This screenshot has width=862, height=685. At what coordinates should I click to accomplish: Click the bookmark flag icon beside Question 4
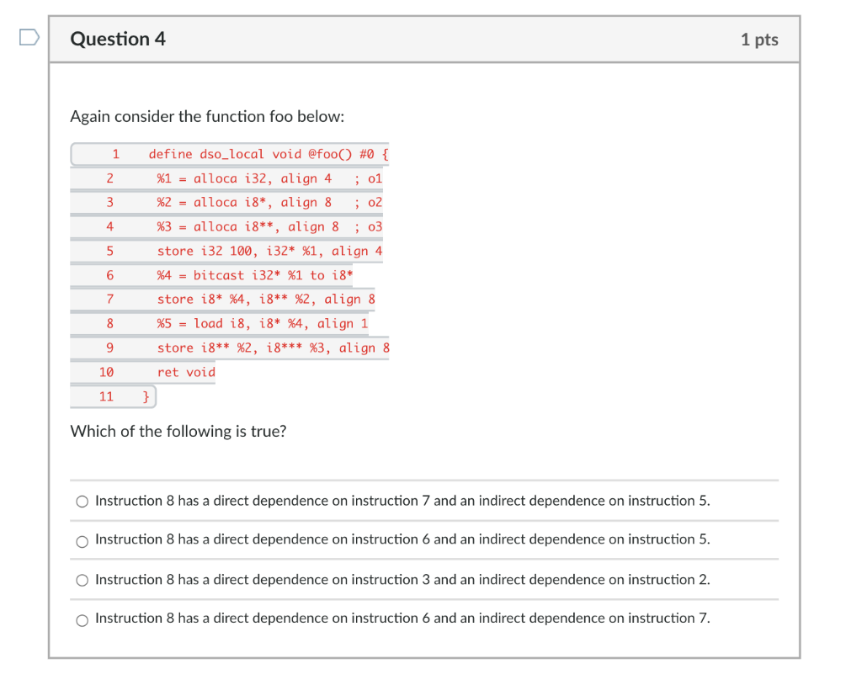pos(28,35)
